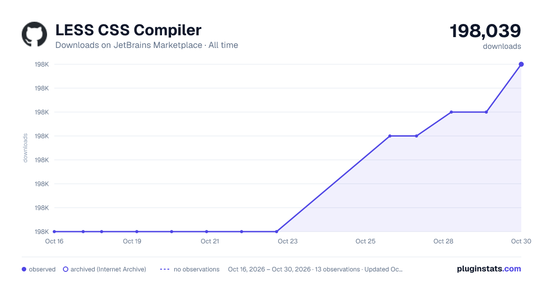The image size is (543, 285).
Task: Click the dashed 'no observations' legend line
Action: pos(164,269)
